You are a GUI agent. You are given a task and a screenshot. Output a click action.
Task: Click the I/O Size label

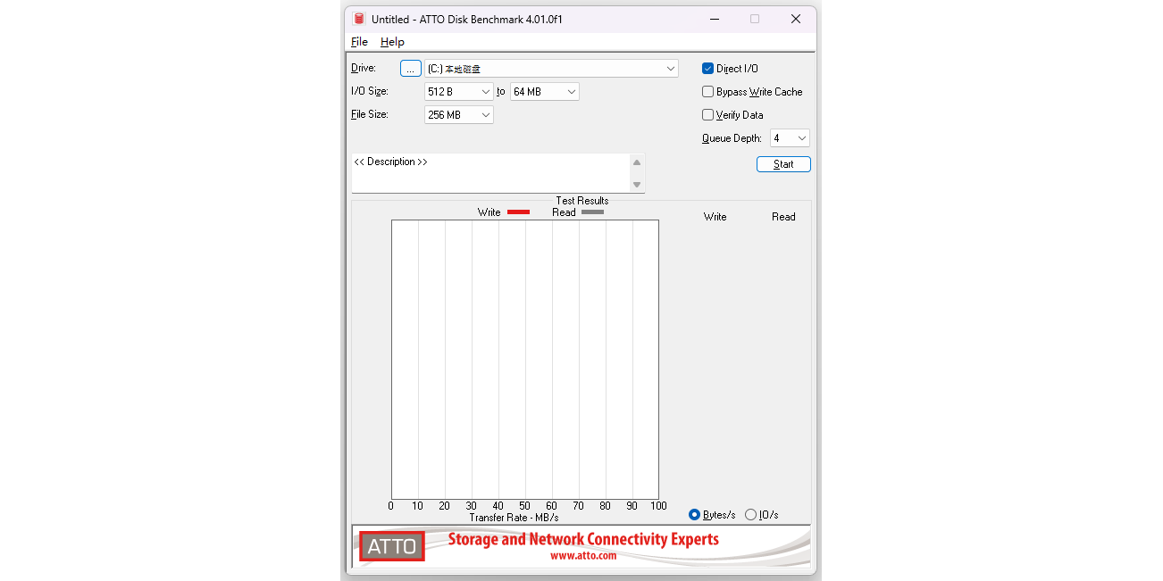pos(370,91)
